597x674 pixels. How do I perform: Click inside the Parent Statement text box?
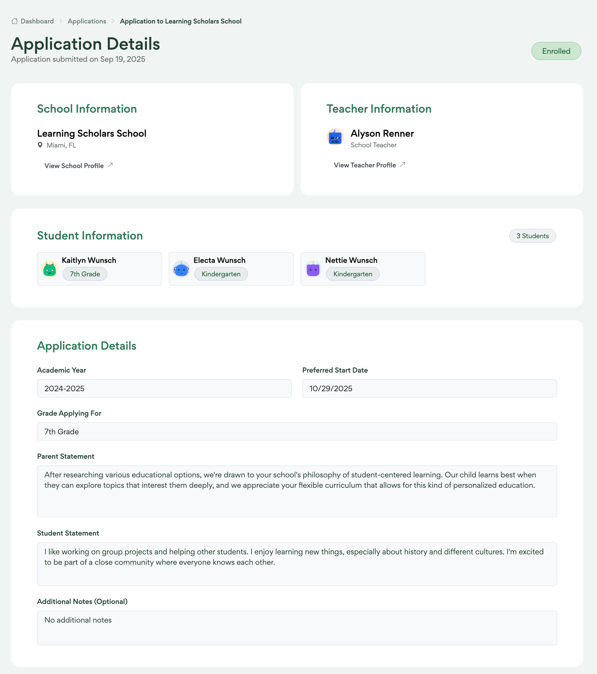point(297,491)
